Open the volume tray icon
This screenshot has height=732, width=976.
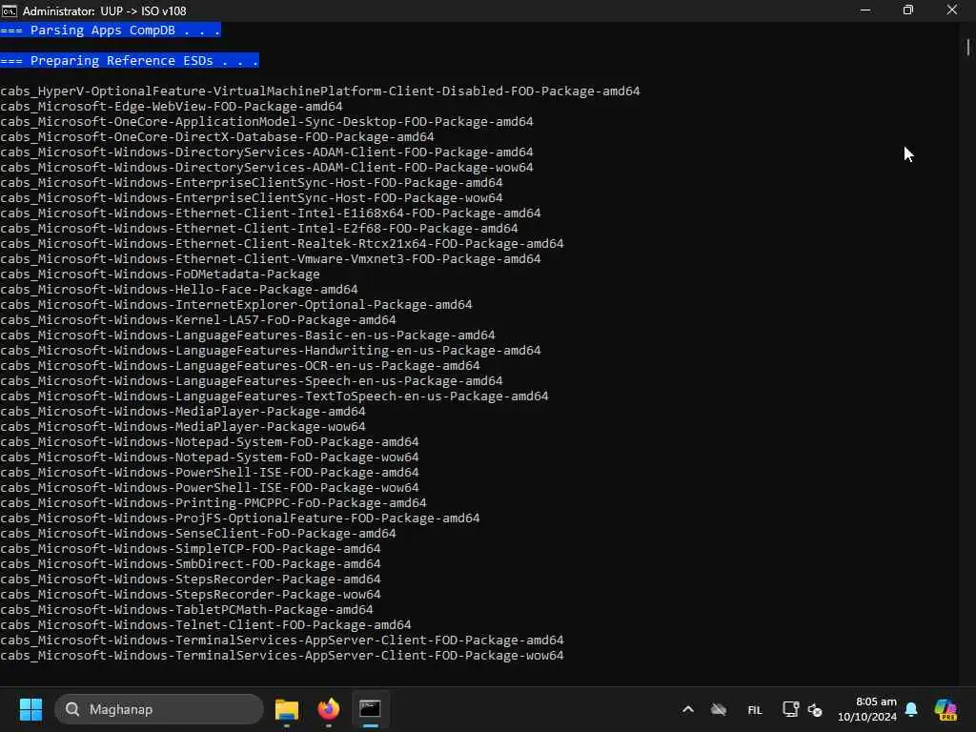pyautogui.click(x=815, y=709)
